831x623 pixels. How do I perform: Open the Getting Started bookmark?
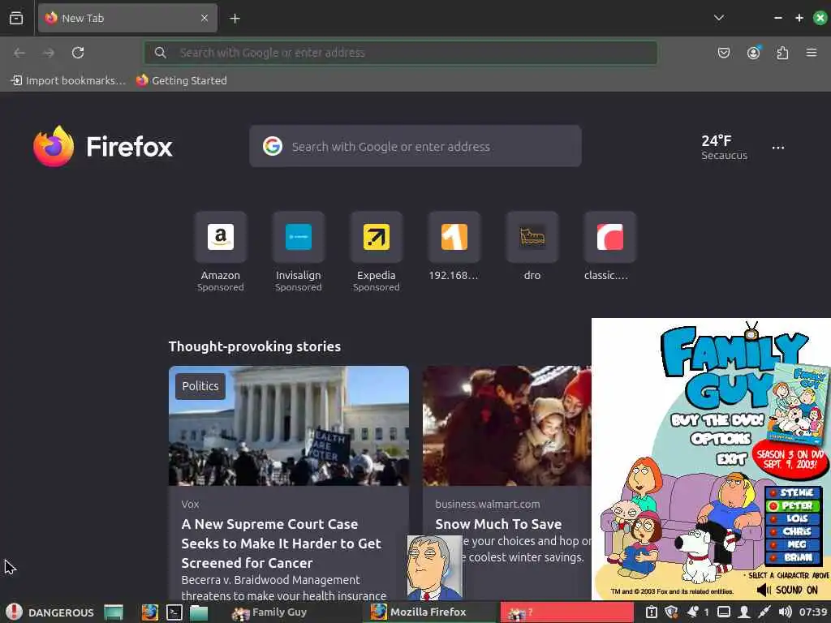point(181,80)
